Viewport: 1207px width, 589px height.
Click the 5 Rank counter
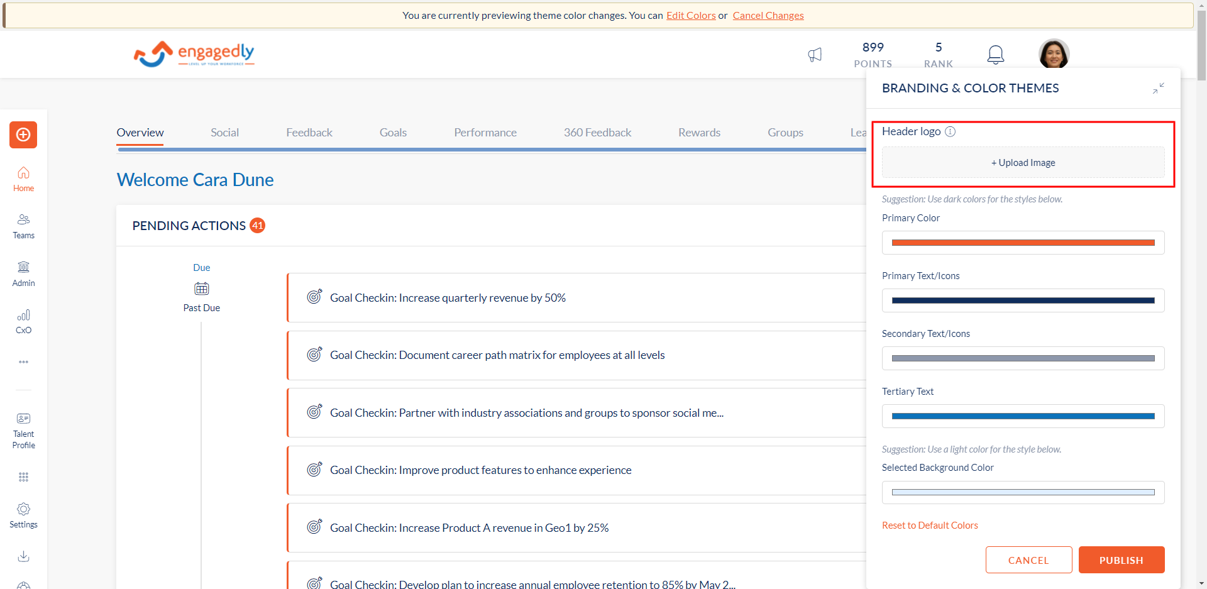coord(939,55)
